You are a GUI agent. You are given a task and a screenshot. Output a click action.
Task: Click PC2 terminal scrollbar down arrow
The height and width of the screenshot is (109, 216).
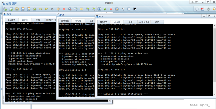click(215, 95)
